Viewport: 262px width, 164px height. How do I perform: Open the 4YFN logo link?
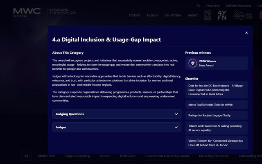222,16
